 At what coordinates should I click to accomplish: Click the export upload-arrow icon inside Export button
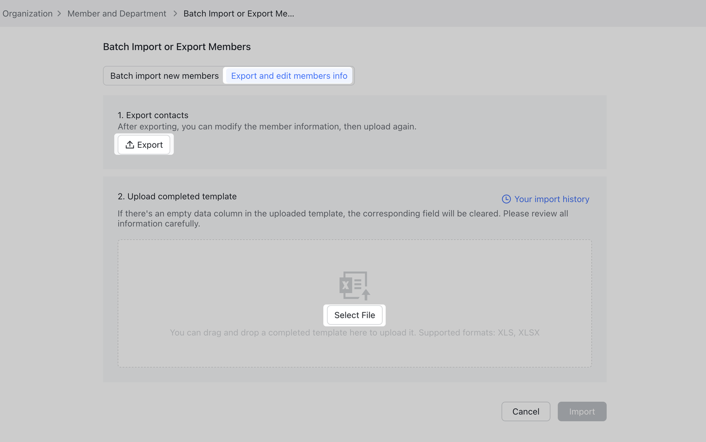click(131, 144)
